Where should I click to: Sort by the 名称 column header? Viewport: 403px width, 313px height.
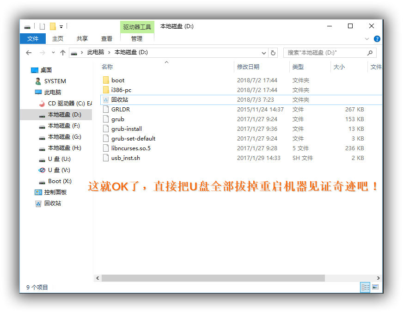(107, 67)
